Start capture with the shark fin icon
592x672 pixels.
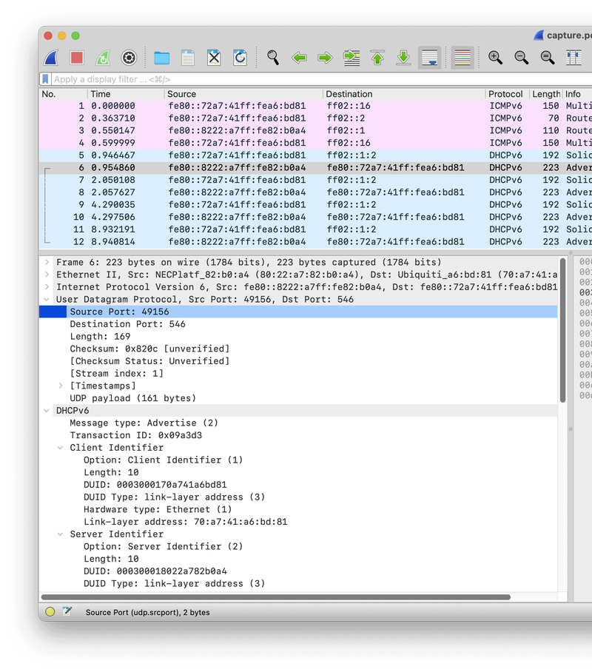pos(51,58)
